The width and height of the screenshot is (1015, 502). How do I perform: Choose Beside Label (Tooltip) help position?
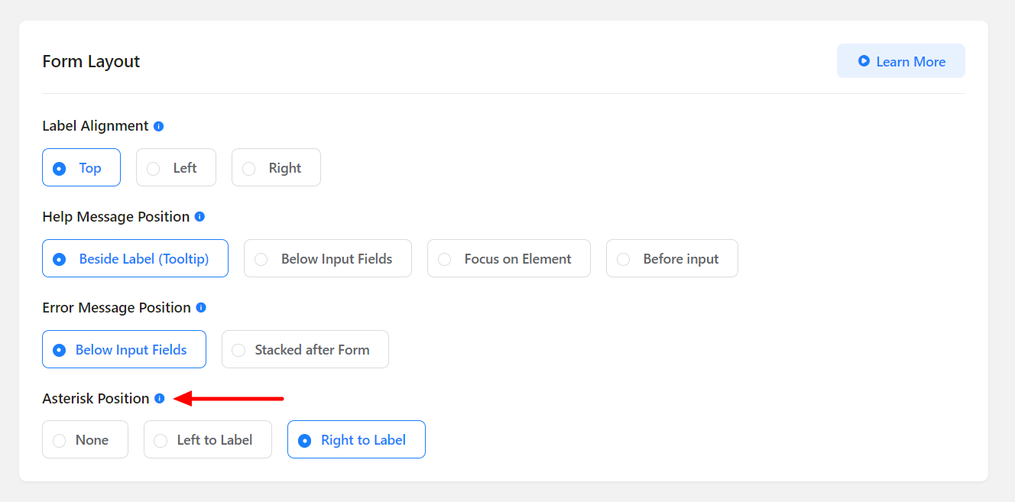(x=135, y=259)
